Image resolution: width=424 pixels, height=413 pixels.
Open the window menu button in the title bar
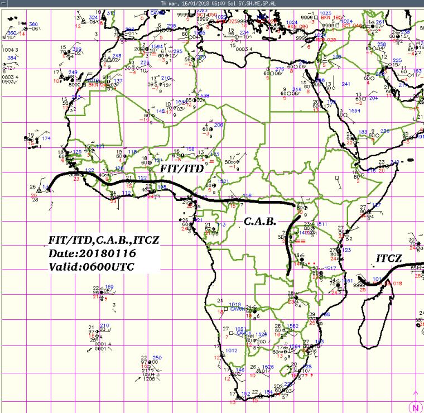[x=3, y=3]
